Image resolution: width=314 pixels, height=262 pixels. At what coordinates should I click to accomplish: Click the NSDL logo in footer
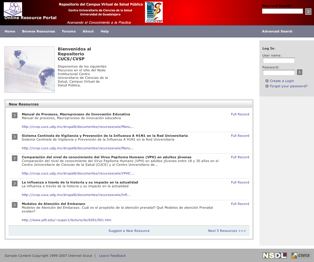point(275,255)
